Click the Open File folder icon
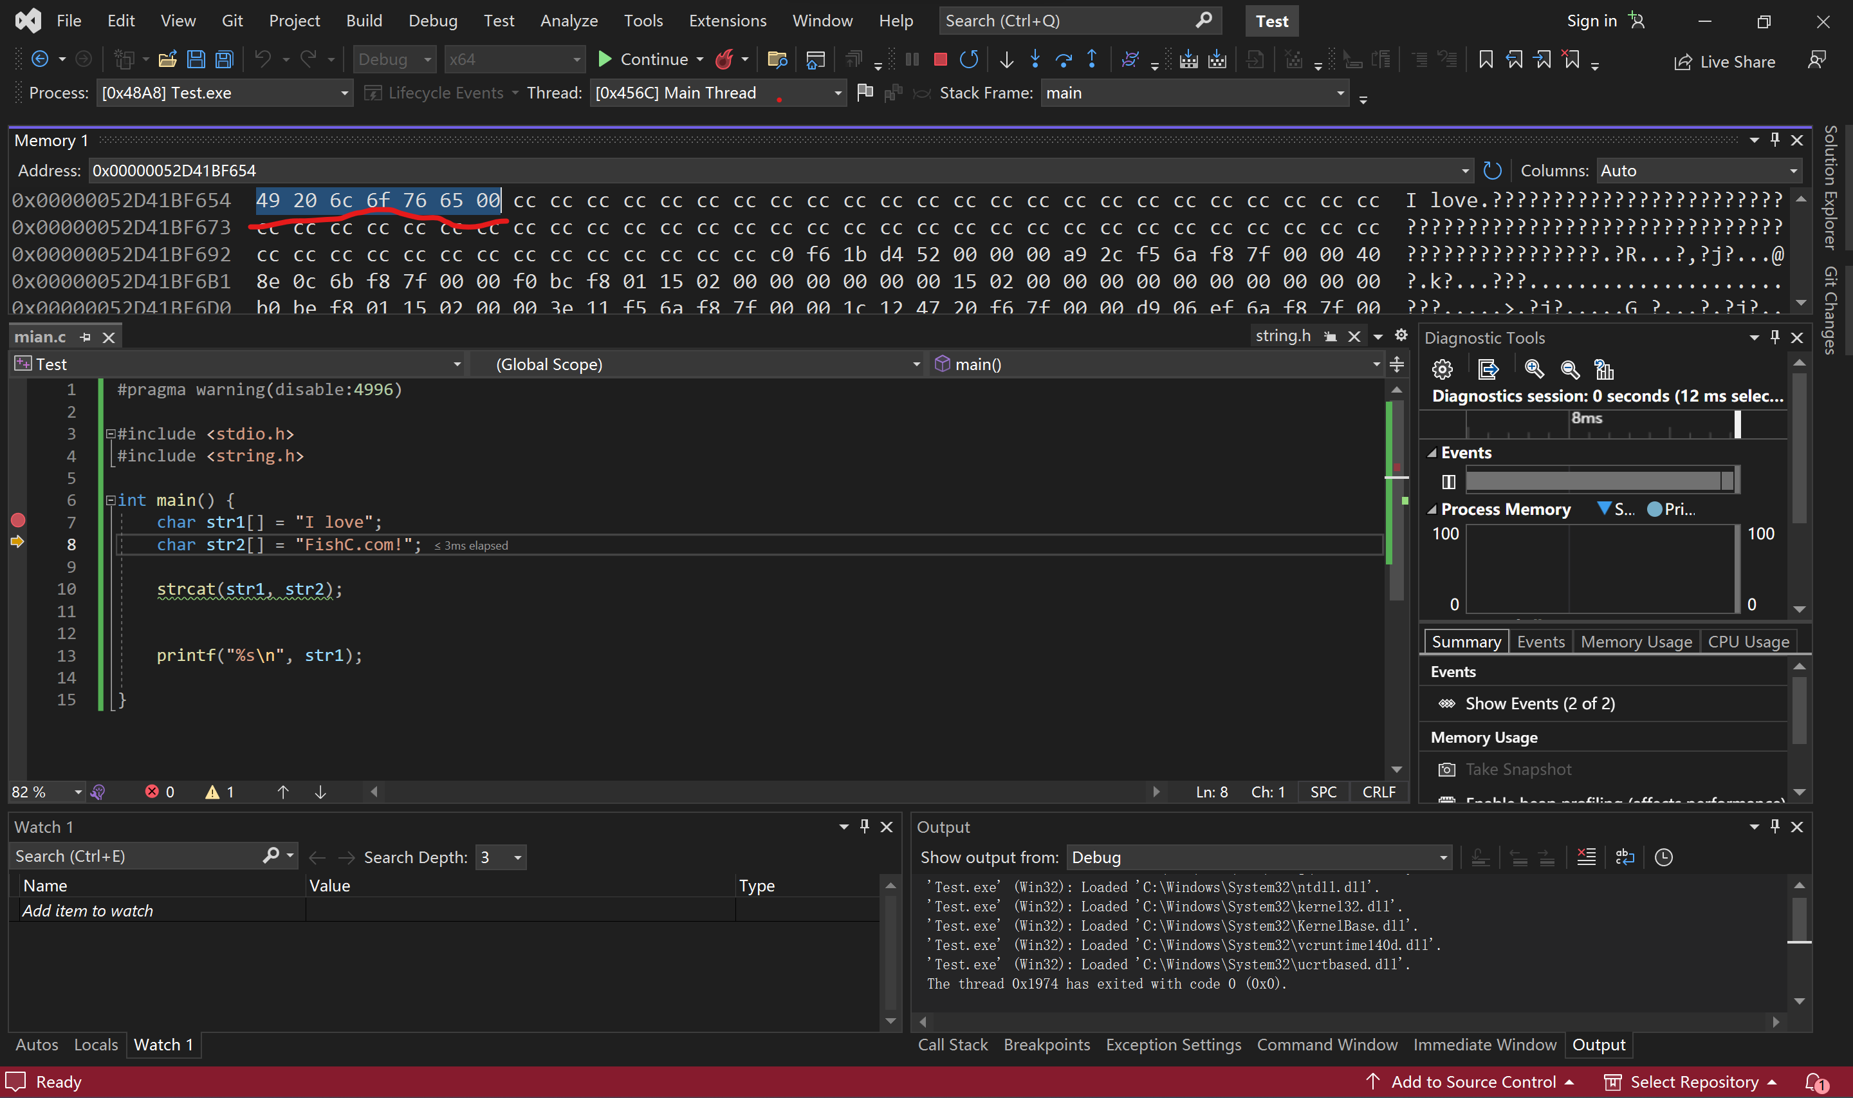 (x=167, y=59)
